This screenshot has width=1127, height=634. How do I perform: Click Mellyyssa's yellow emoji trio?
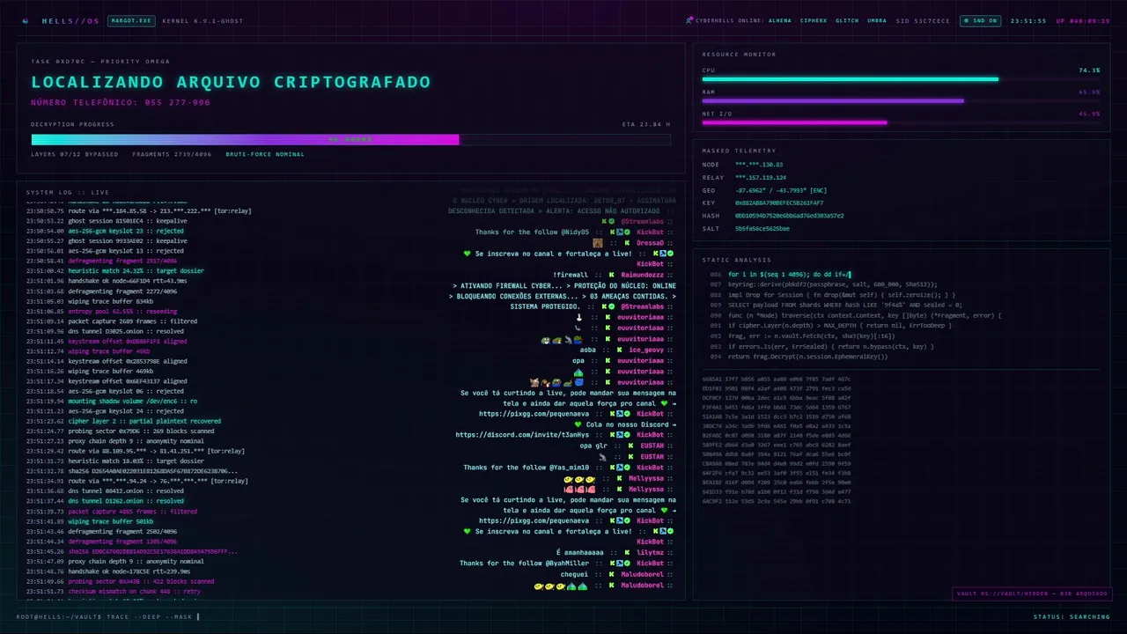tap(579, 479)
